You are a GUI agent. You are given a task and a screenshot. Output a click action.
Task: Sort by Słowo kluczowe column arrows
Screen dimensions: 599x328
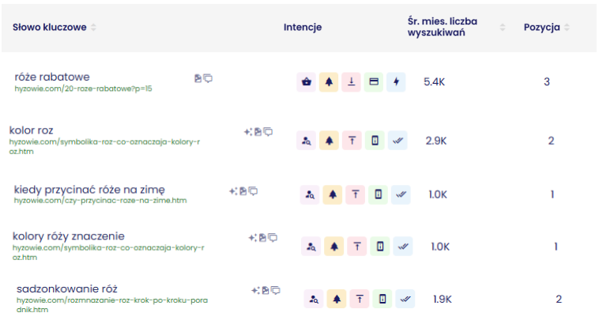(93, 27)
